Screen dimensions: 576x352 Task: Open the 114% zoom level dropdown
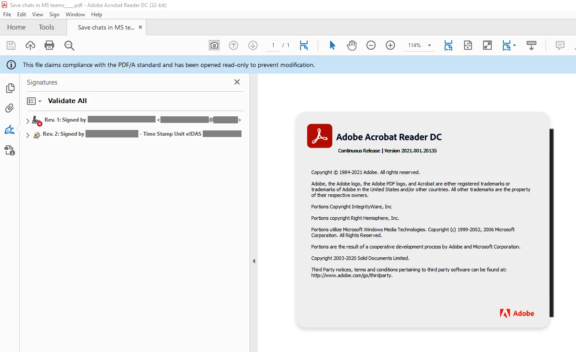429,45
